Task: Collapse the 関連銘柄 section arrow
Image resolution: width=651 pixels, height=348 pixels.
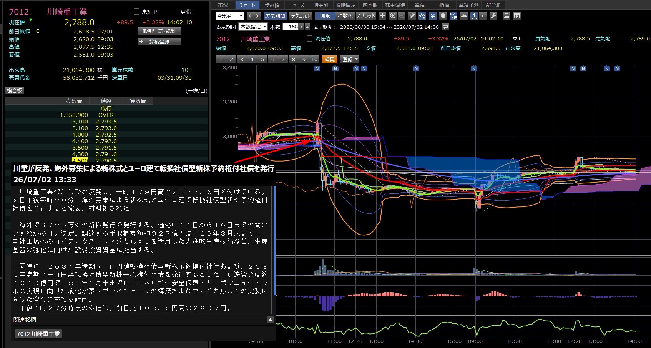Action: pos(270,320)
